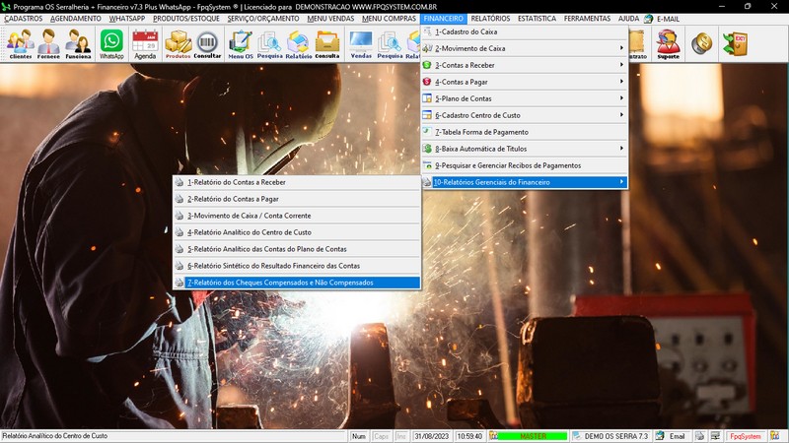The width and height of the screenshot is (789, 443).
Task: Click the WhatsApp toolbar icon
Action: click(112, 44)
